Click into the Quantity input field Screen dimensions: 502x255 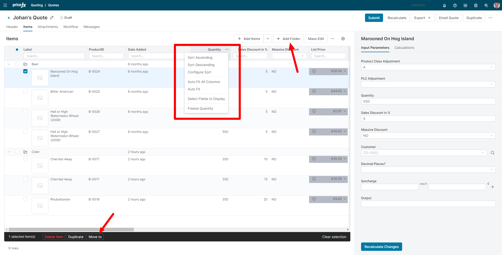coord(428,102)
